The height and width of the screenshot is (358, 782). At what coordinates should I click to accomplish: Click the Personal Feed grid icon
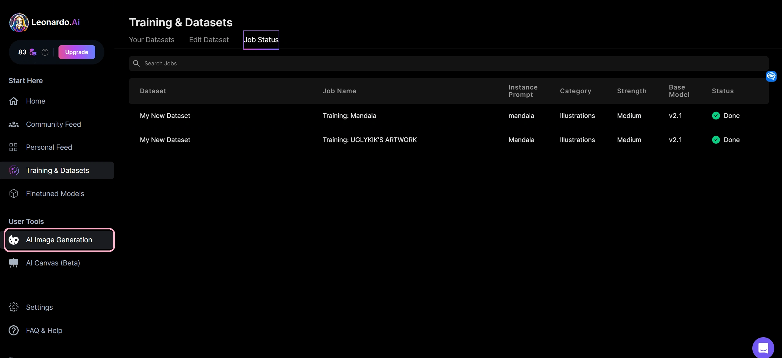pos(13,147)
